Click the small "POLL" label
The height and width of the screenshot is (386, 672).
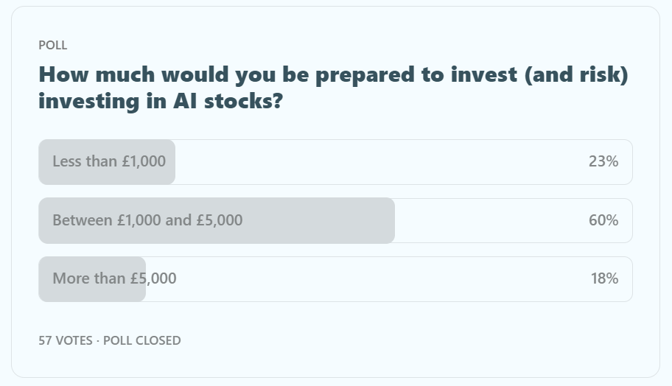pyautogui.click(x=52, y=46)
